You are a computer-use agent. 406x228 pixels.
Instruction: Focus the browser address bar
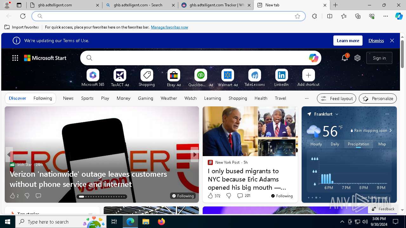pos(168,16)
